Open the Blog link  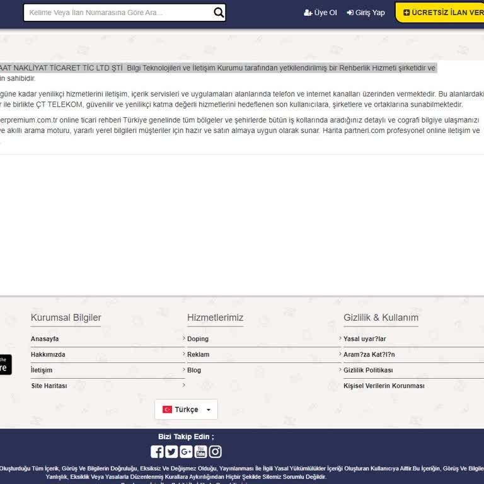pyautogui.click(x=194, y=370)
